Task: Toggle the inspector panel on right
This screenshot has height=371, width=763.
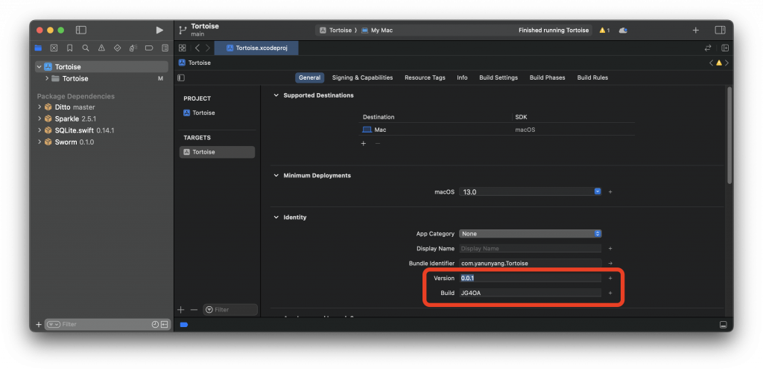Action: point(721,30)
